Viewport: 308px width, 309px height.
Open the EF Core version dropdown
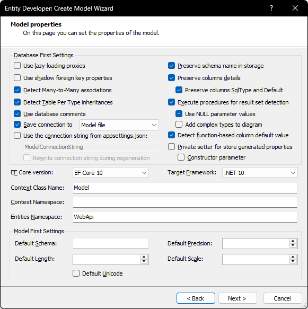coord(111,173)
